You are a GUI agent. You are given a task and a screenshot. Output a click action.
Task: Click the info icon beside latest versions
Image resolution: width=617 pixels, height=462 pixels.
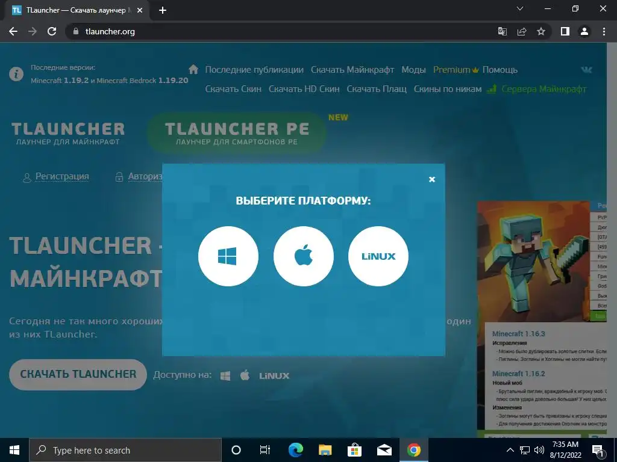tap(16, 74)
